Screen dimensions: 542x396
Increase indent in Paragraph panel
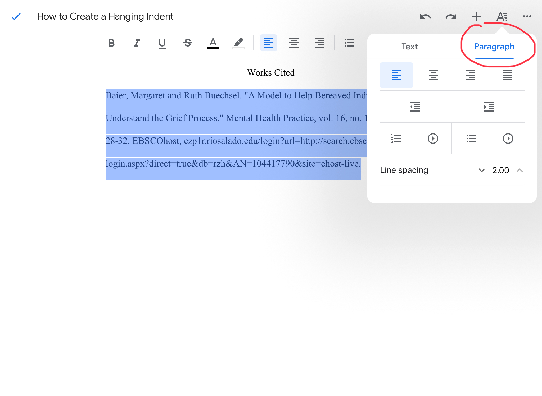(489, 107)
